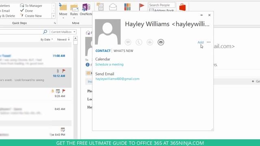Click the video call icon on contact card
Viewport: 260px width, 146px height.
(x=150, y=42)
